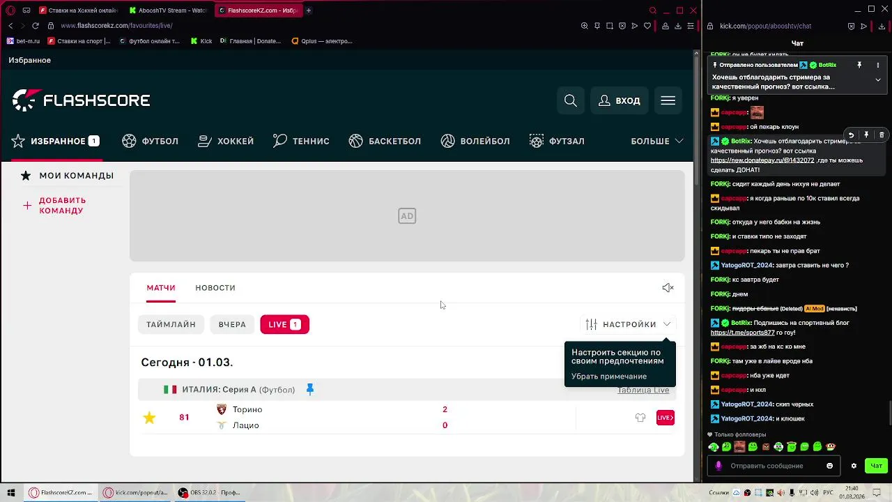Open the Flashscore search icon
Image resolution: width=892 pixels, height=502 pixels.
(x=570, y=100)
